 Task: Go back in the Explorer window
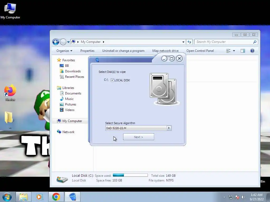tap(56, 42)
